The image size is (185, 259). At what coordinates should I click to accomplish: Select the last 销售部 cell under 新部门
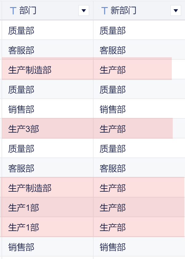point(113,247)
